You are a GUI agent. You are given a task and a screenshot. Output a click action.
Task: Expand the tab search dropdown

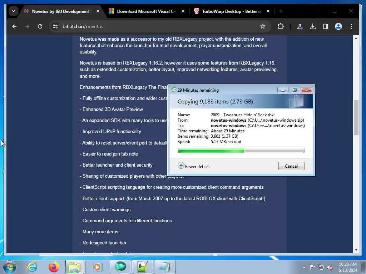tap(14, 11)
